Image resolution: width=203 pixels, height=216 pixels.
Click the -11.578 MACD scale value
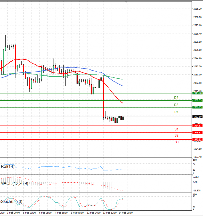click(x=197, y=191)
